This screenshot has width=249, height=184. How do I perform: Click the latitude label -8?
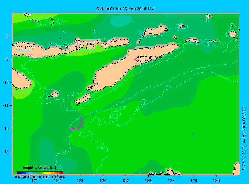7,36
